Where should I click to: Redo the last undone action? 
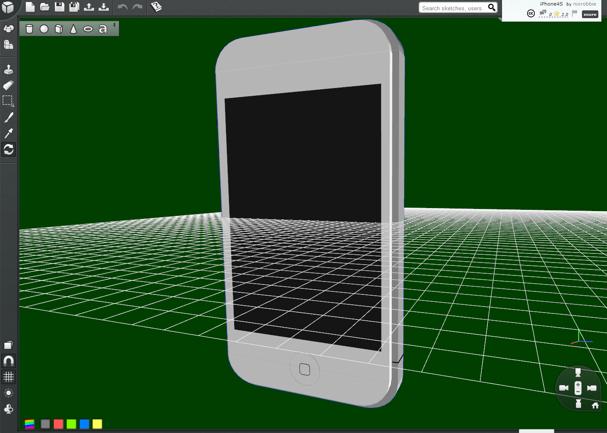point(137,7)
